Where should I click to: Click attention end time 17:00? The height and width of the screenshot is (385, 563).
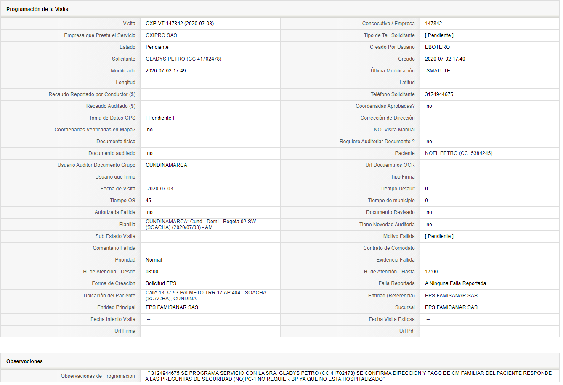click(431, 272)
